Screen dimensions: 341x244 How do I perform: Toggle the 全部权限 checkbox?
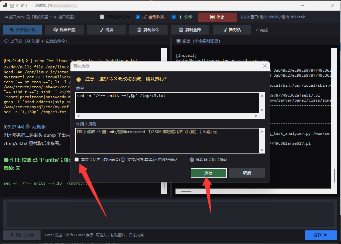138,17
